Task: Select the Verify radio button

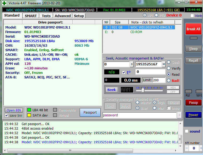Action: pyautogui.click(x=169, y=68)
